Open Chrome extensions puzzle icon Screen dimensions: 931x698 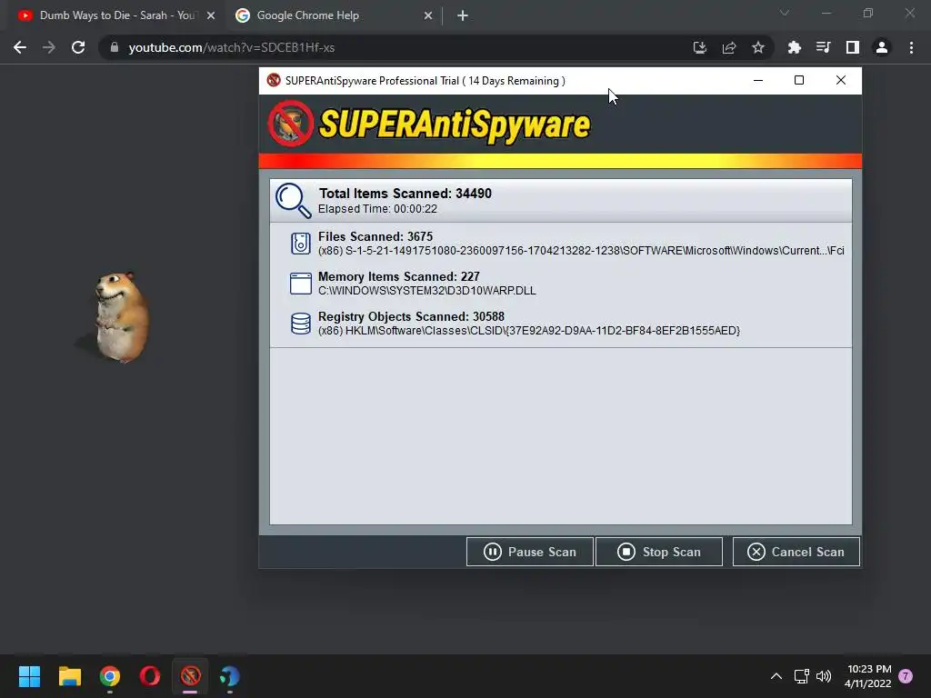coord(795,47)
